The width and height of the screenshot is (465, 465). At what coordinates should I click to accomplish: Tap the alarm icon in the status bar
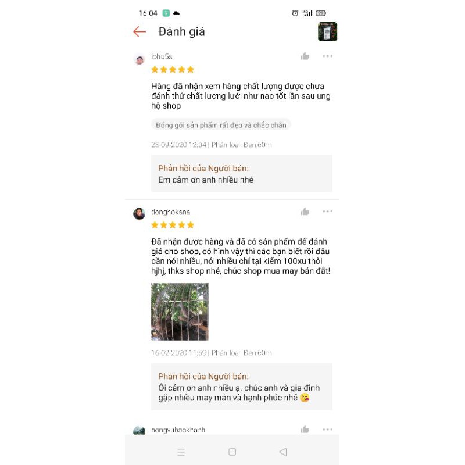click(x=295, y=13)
